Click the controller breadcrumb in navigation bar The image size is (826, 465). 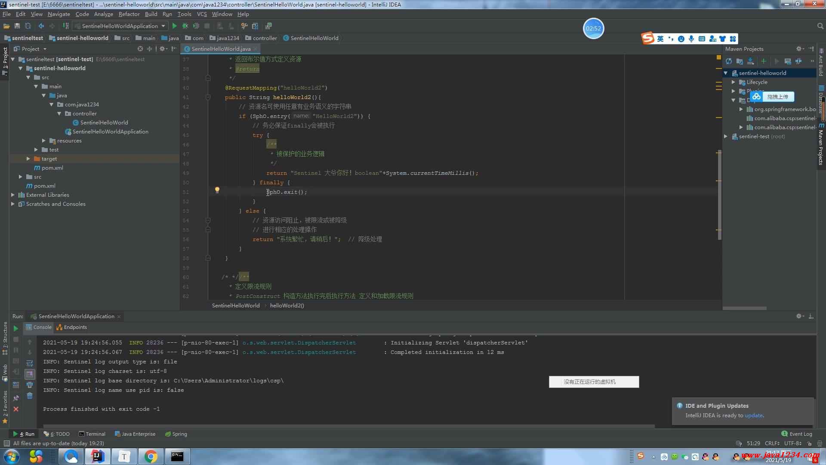click(x=261, y=38)
